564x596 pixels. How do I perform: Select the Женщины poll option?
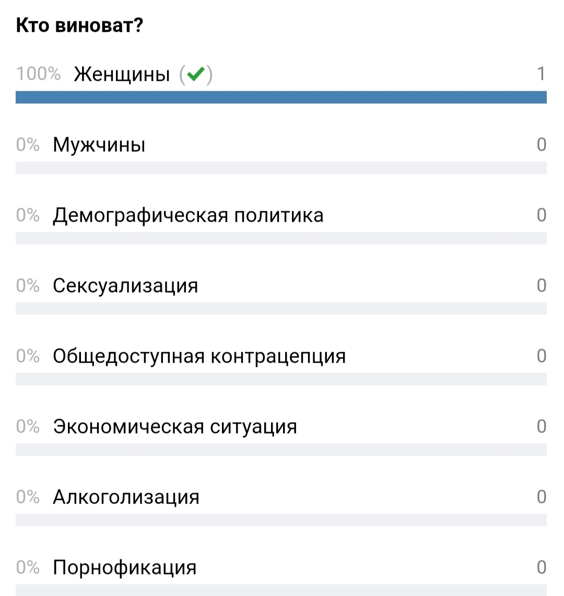click(122, 75)
